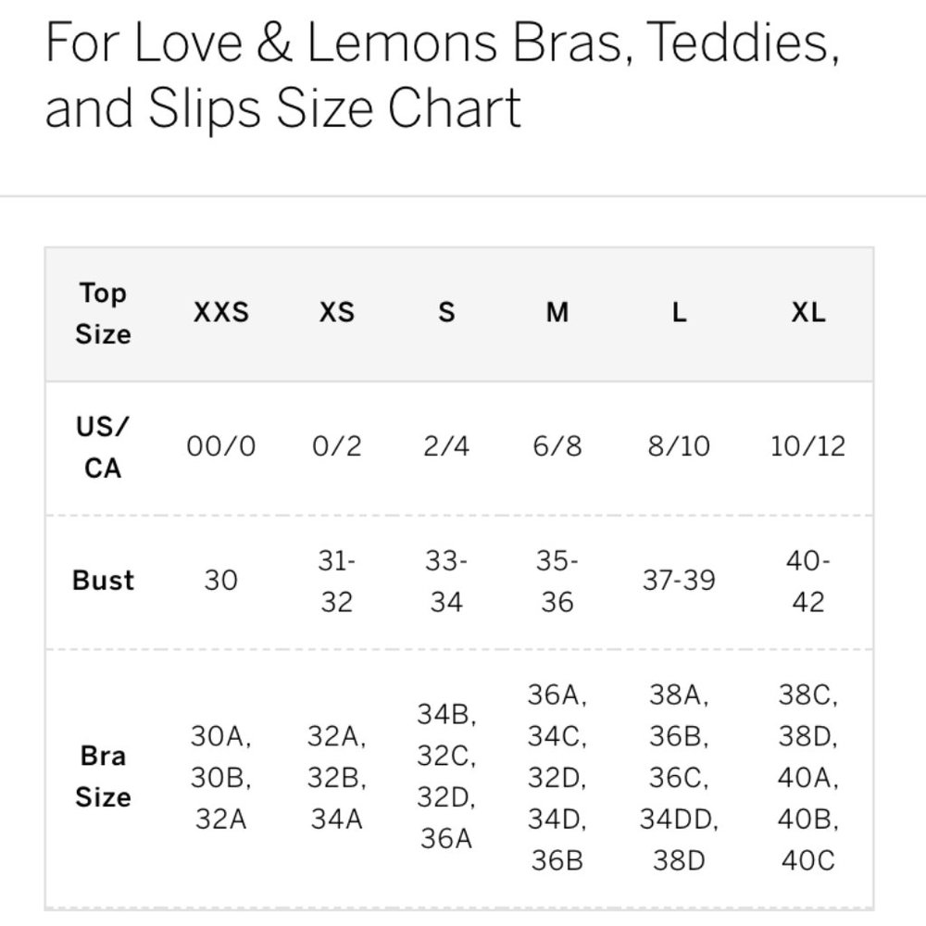Viewport: 926px width, 926px height.
Task: Click the Top Size row label
Action: click(103, 313)
